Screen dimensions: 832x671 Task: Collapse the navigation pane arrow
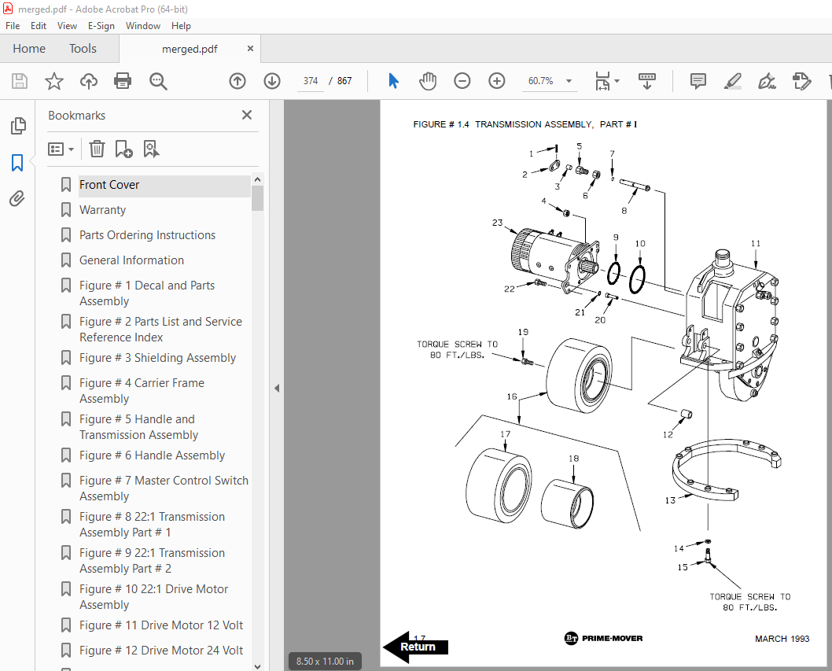(x=277, y=388)
